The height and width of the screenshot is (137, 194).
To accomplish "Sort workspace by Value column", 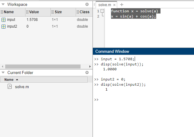I will [x=34, y=12].
